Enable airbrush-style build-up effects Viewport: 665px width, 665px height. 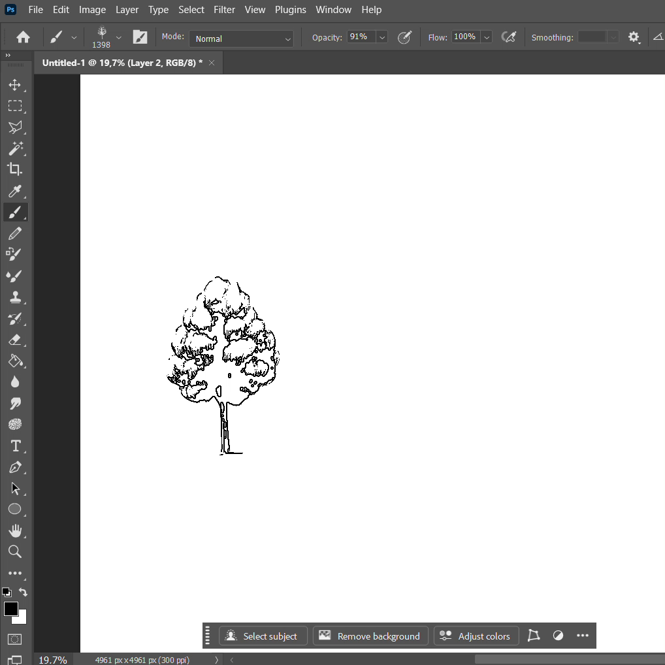click(508, 37)
